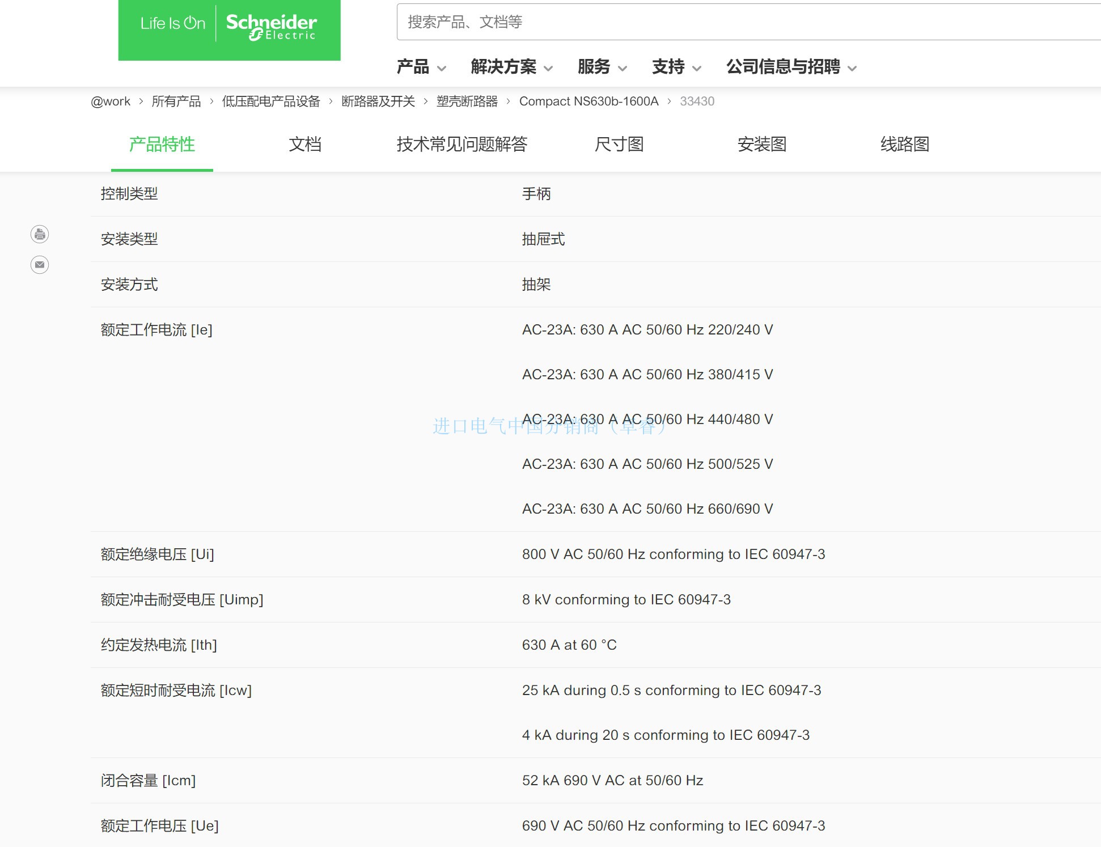Image resolution: width=1101 pixels, height=847 pixels.
Task: Click the 220/240 V rated current value
Action: [647, 330]
